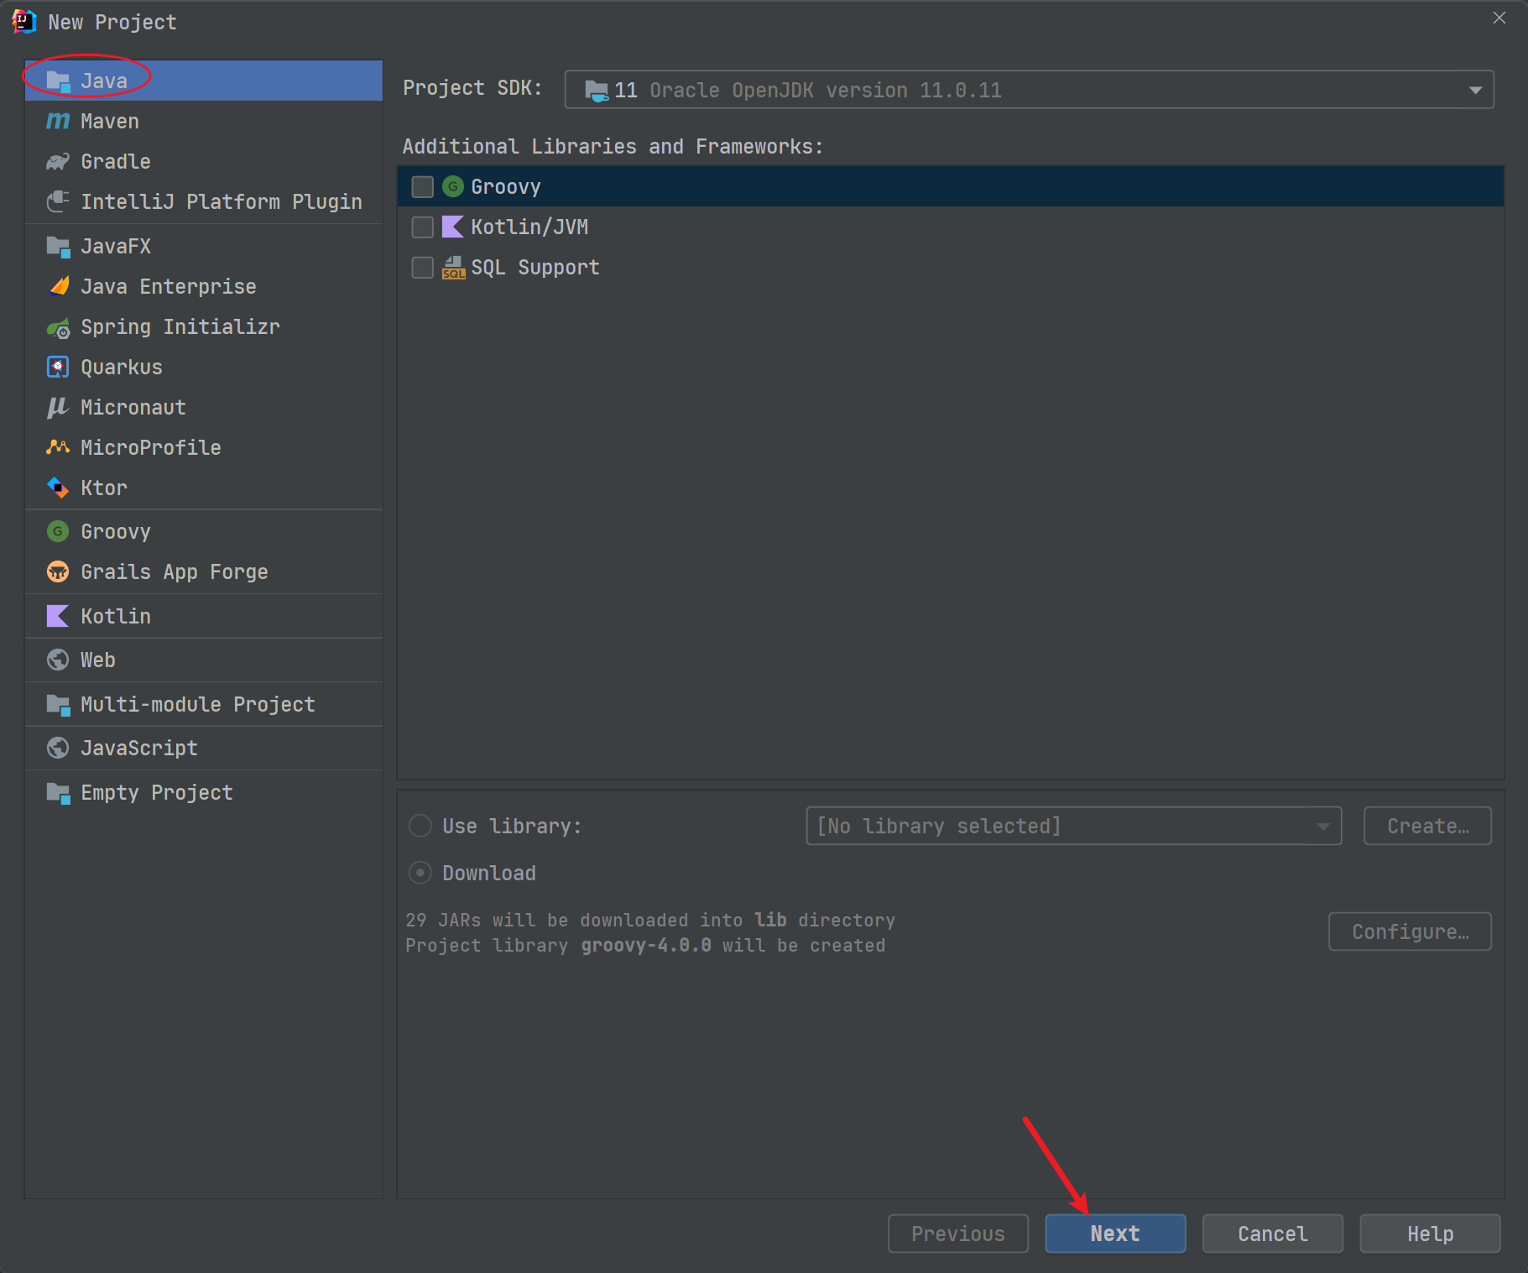This screenshot has height=1273, width=1528.
Task: Click the Ktor icon
Action: coord(58,488)
